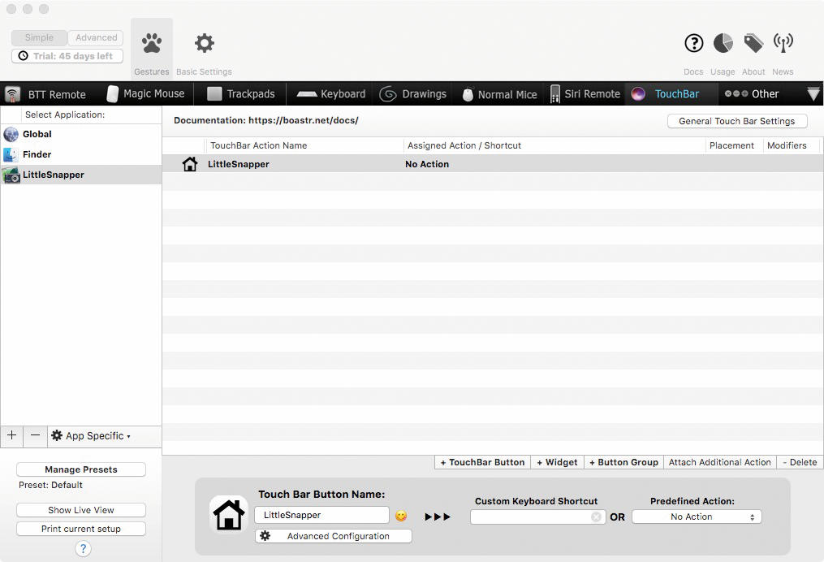
Task: Click Attach Additional Action
Action: [720, 463]
